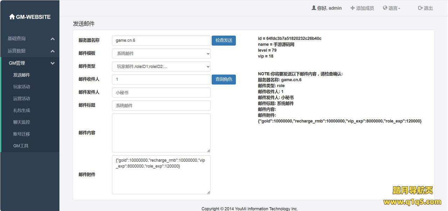Open 运营活动 sidebar item
This screenshot has height=211, width=448.
click(x=22, y=99)
